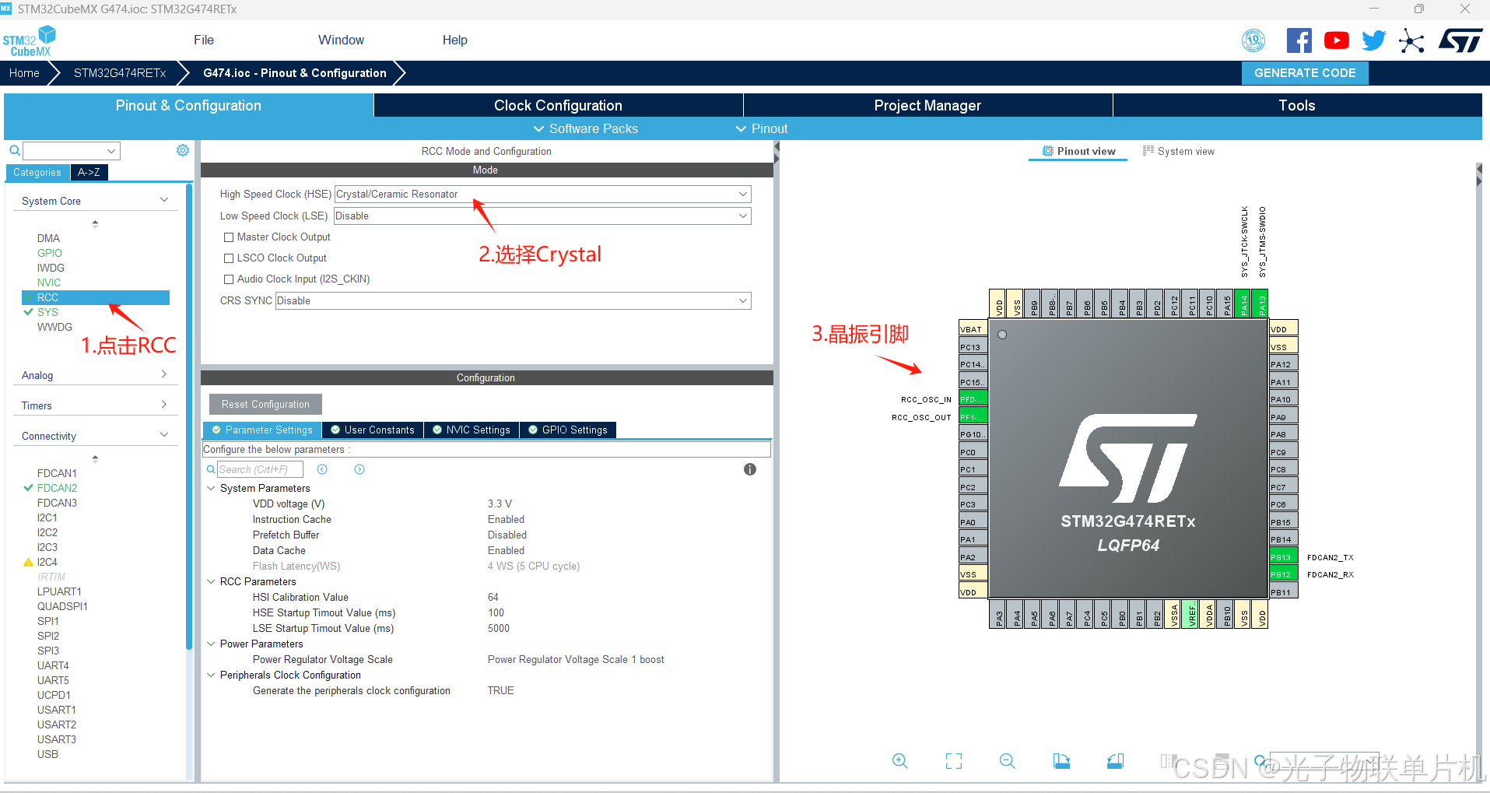The height and width of the screenshot is (793, 1490).
Task: Switch to the Clock Configuration tab
Action: [558, 105]
